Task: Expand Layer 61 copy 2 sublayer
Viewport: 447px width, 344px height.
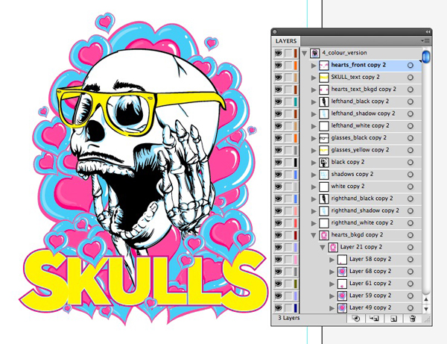Action: point(332,284)
